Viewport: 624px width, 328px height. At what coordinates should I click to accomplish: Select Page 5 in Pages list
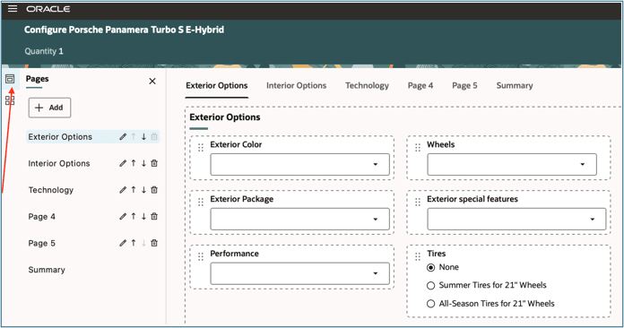(x=41, y=244)
